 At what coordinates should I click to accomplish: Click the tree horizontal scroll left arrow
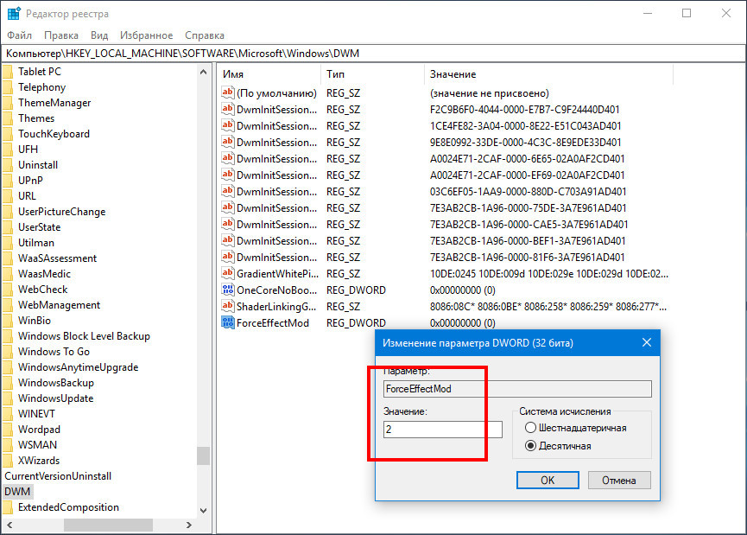[x=9, y=525]
